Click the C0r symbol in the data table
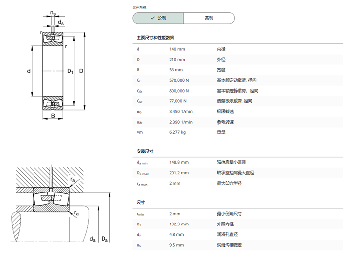Viewport: 345px width, 256px height. 139,91
